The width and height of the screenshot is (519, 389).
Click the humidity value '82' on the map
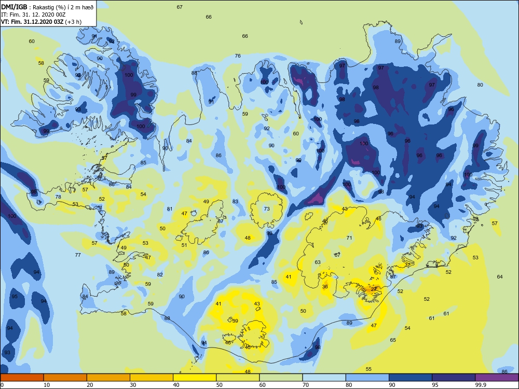coord(160,274)
